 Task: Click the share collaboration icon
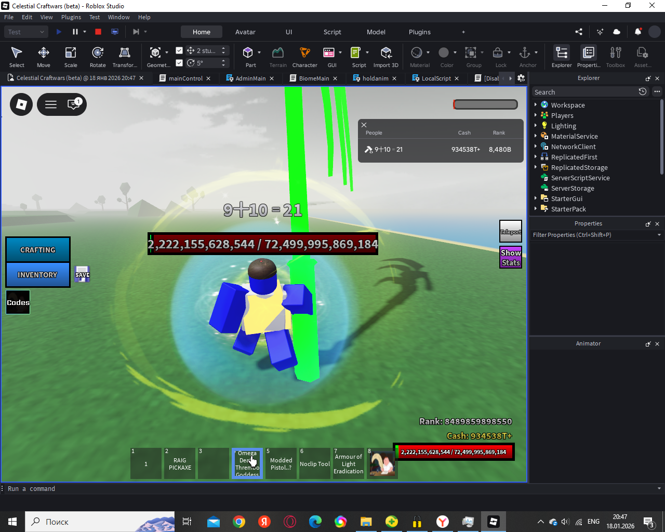[x=579, y=32]
